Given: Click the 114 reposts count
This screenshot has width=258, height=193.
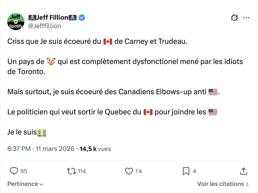Looking at the screenshot, I should 82,171.
